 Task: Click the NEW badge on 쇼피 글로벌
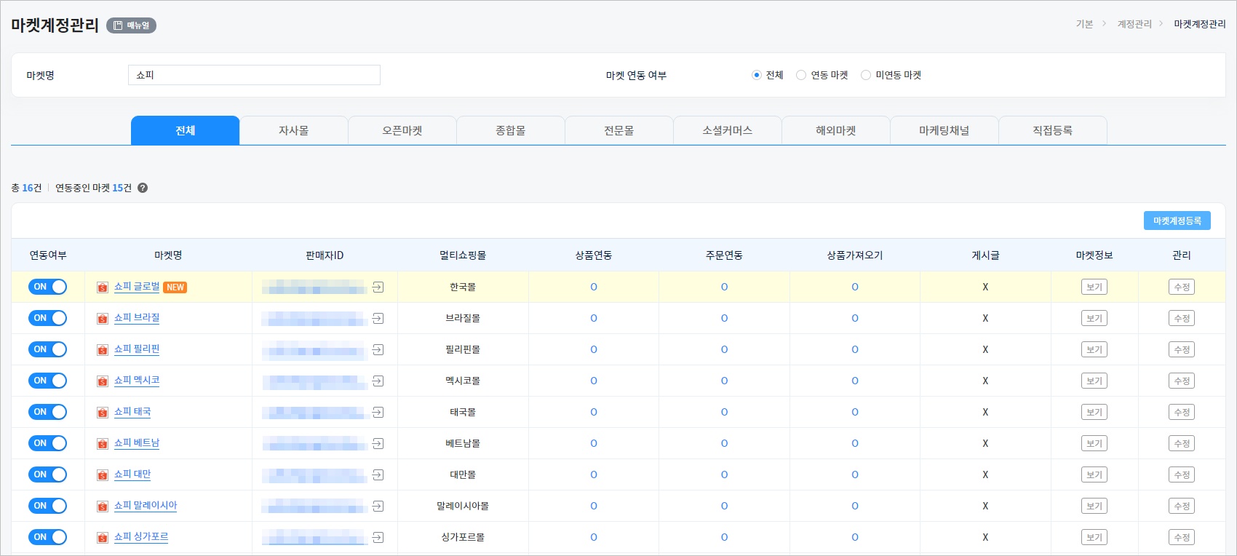[x=175, y=287]
